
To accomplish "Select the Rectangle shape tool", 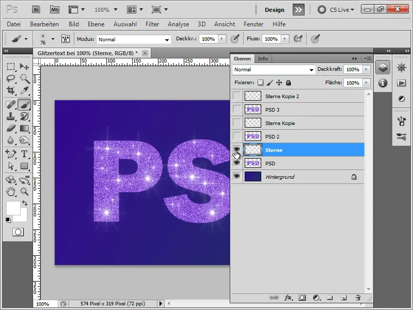I will pos(24,166).
